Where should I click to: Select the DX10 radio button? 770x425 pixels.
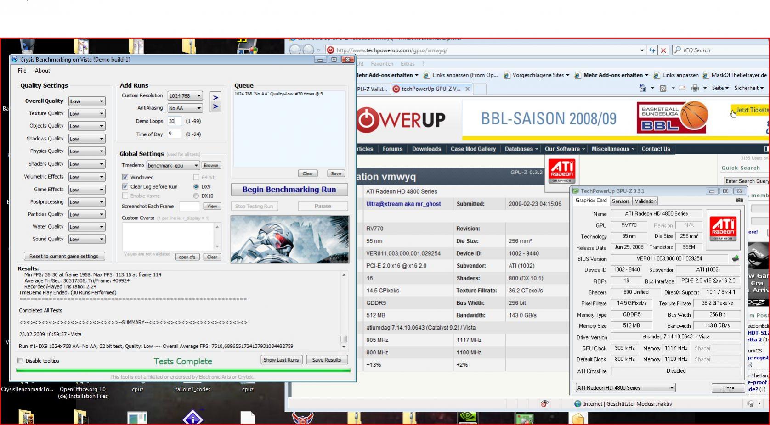pyautogui.click(x=196, y=196)
